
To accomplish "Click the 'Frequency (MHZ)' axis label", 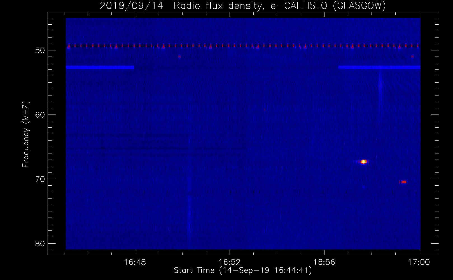I will 26,134.
